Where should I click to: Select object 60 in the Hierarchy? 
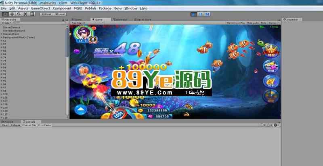5,50
